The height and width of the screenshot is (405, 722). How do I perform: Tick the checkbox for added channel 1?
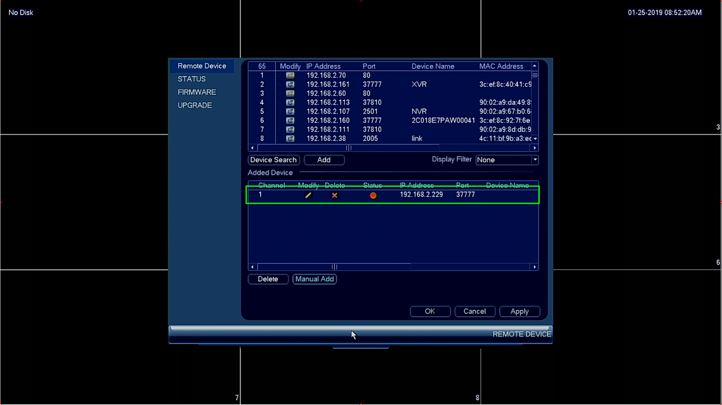[x=253, y=195]
